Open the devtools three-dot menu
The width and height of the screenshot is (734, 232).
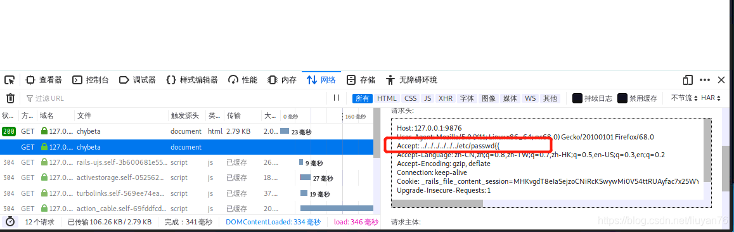point(704,80)
